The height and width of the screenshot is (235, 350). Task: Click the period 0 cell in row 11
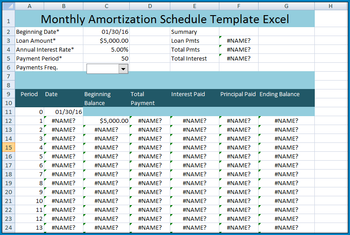(x=29, y=112)
